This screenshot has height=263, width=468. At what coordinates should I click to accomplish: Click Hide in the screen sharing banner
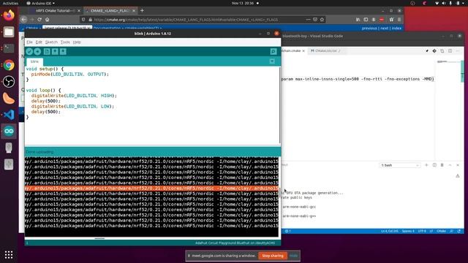pyautogui.click(x=294, y=256)
